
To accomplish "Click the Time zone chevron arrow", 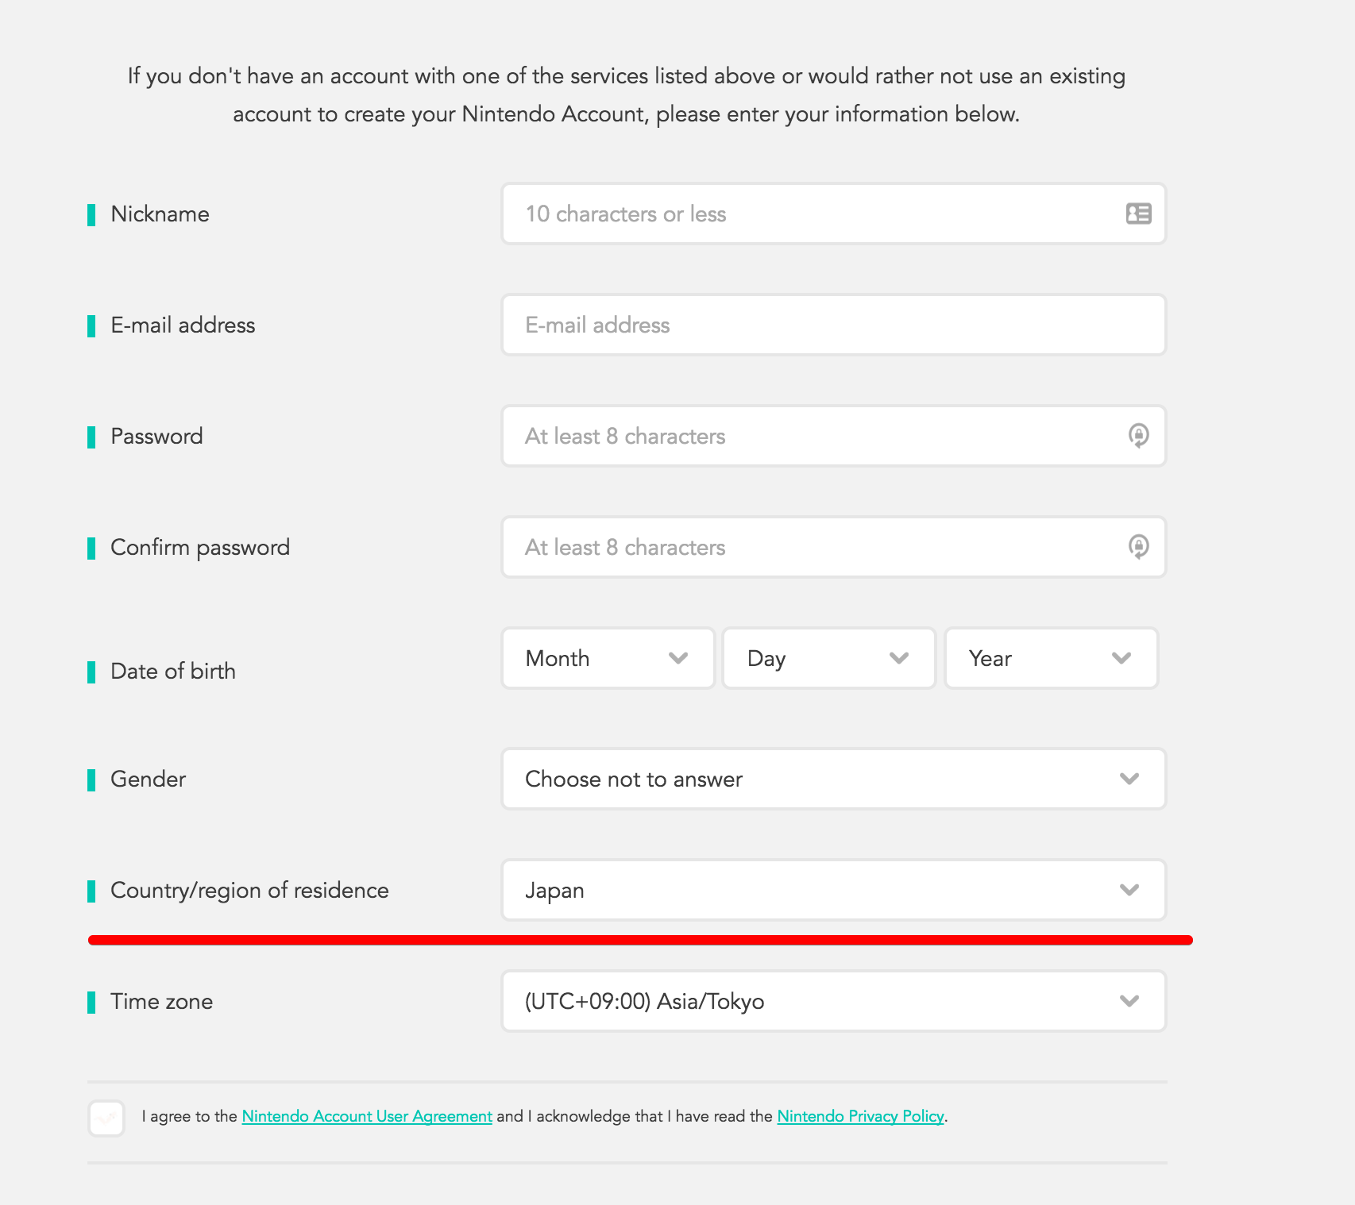I will click(x=1129, y=1001).
